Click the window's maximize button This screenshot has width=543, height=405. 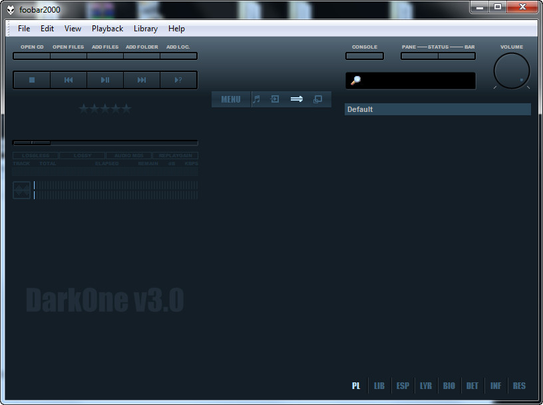tap(498, 7)
